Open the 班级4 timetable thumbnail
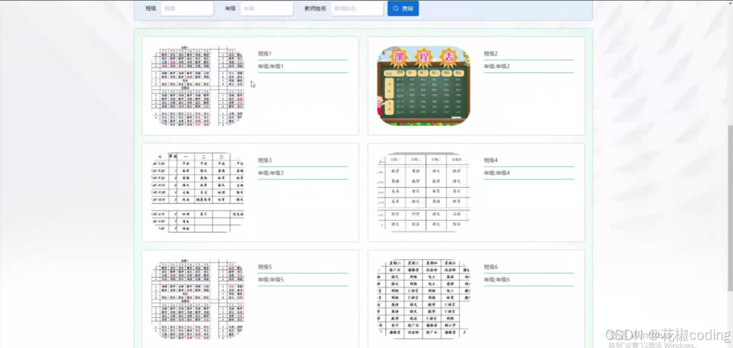 [423, 193]
